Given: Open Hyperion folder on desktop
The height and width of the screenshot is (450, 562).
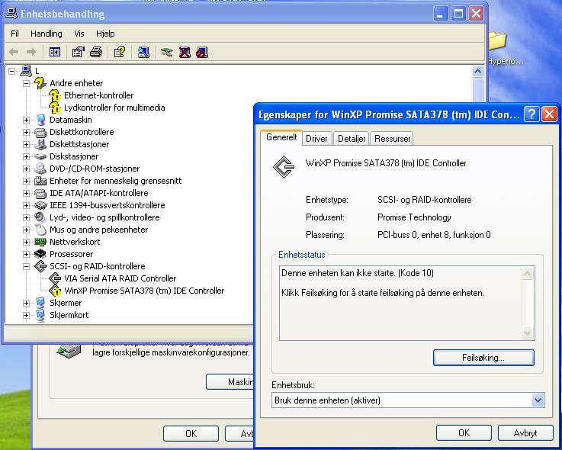Looking at the screenshot, I should (x=499, y=47).
